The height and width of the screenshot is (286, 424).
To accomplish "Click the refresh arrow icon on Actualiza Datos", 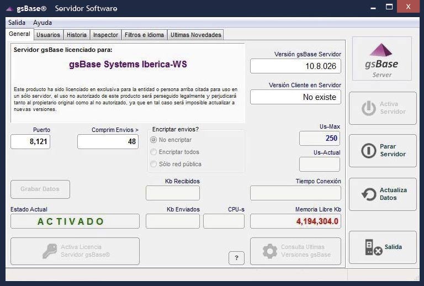I will point(369,194).
